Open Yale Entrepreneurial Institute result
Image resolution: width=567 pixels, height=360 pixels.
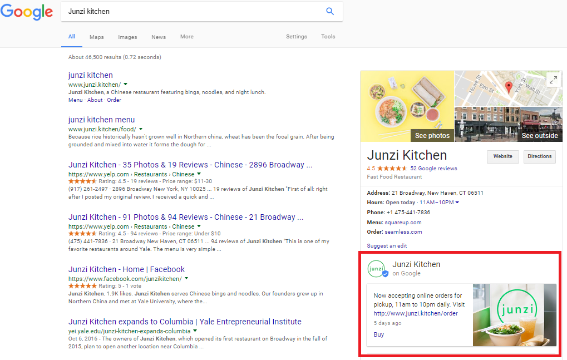pyautogui.click(x=185, y=322)
